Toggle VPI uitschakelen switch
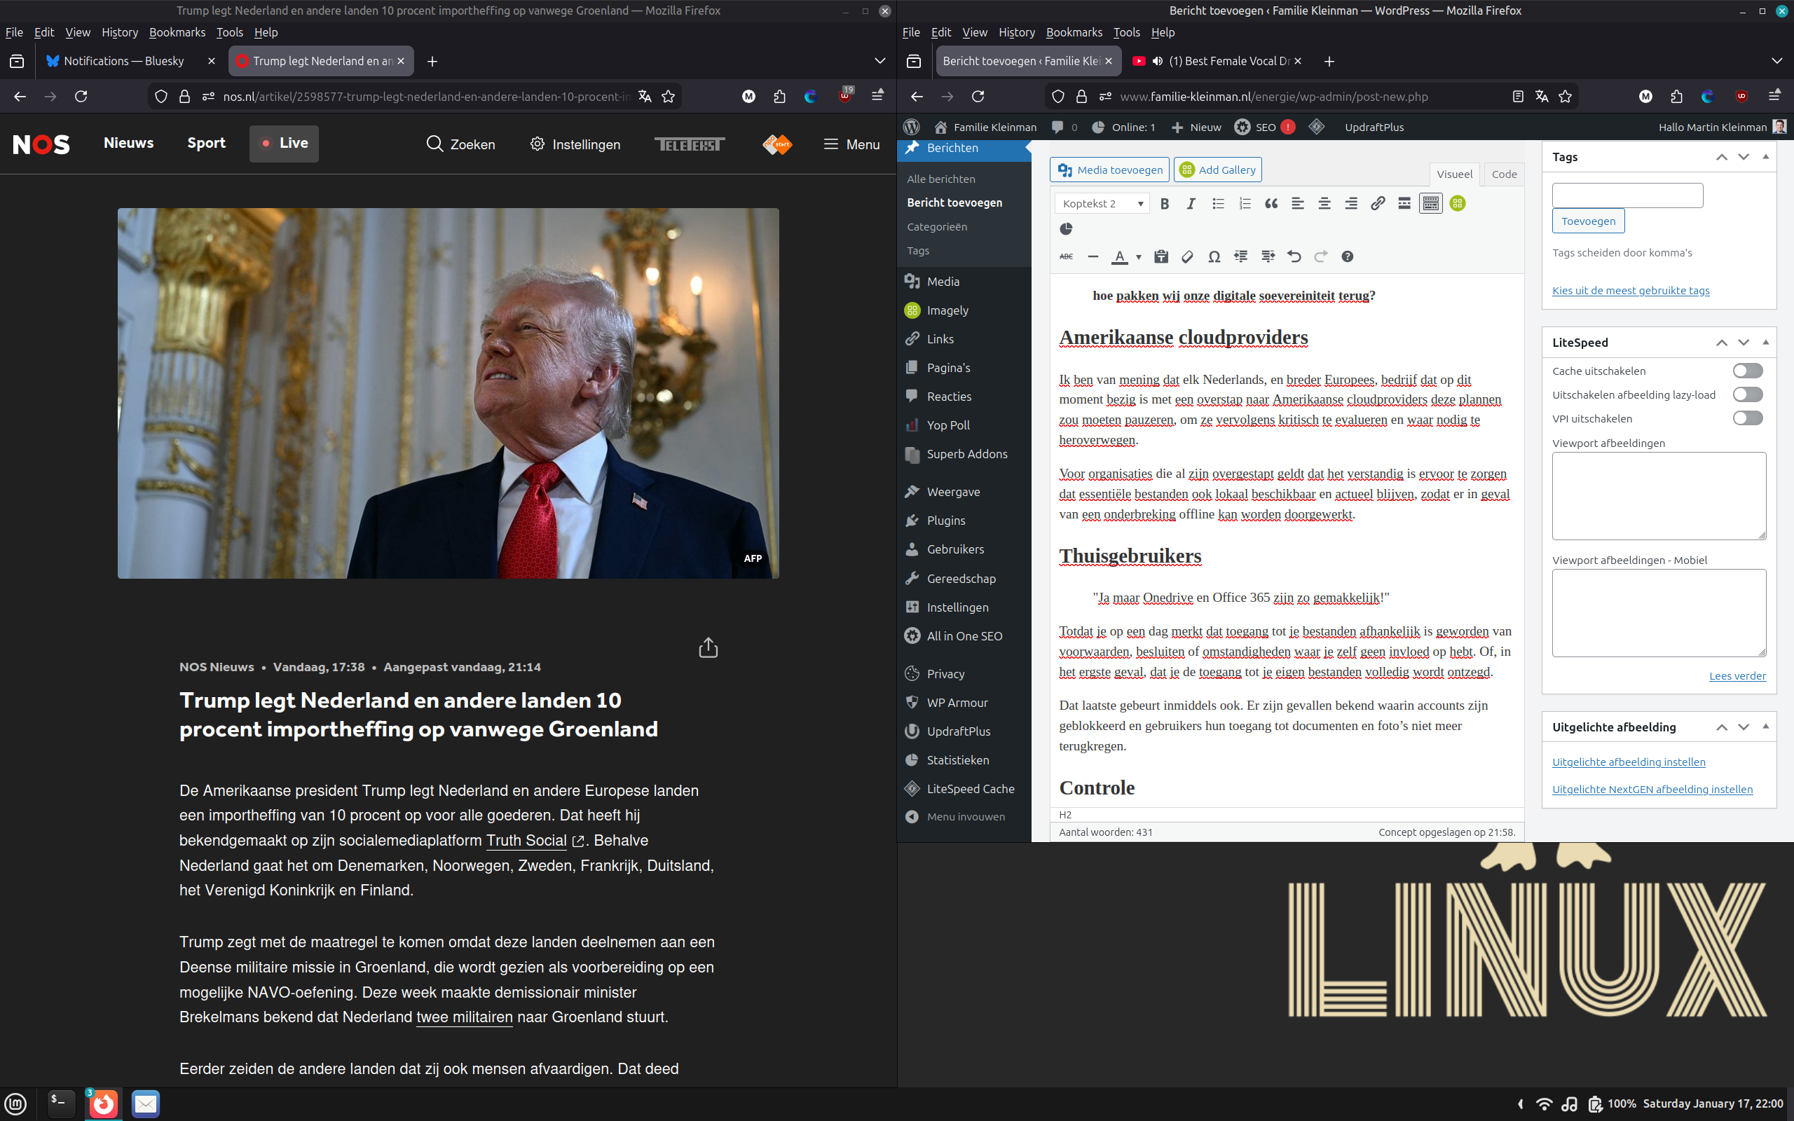This screenshot has width=1794, height=1121. pos(1746,418)
